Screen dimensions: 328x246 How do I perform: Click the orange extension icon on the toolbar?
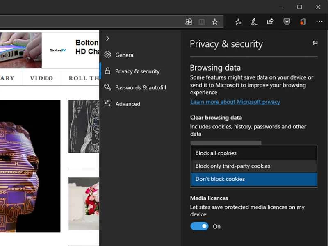pyautogui.click(x=303, y=21)
